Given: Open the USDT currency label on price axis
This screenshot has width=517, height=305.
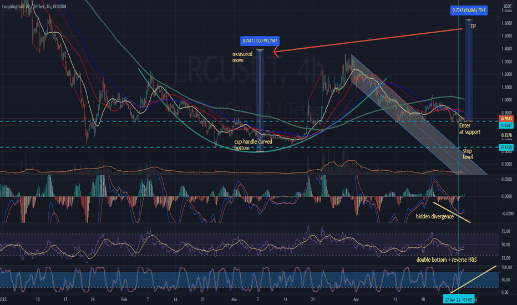Looking at the screenshot, I should pyautogui.click(x=508, y=6).
